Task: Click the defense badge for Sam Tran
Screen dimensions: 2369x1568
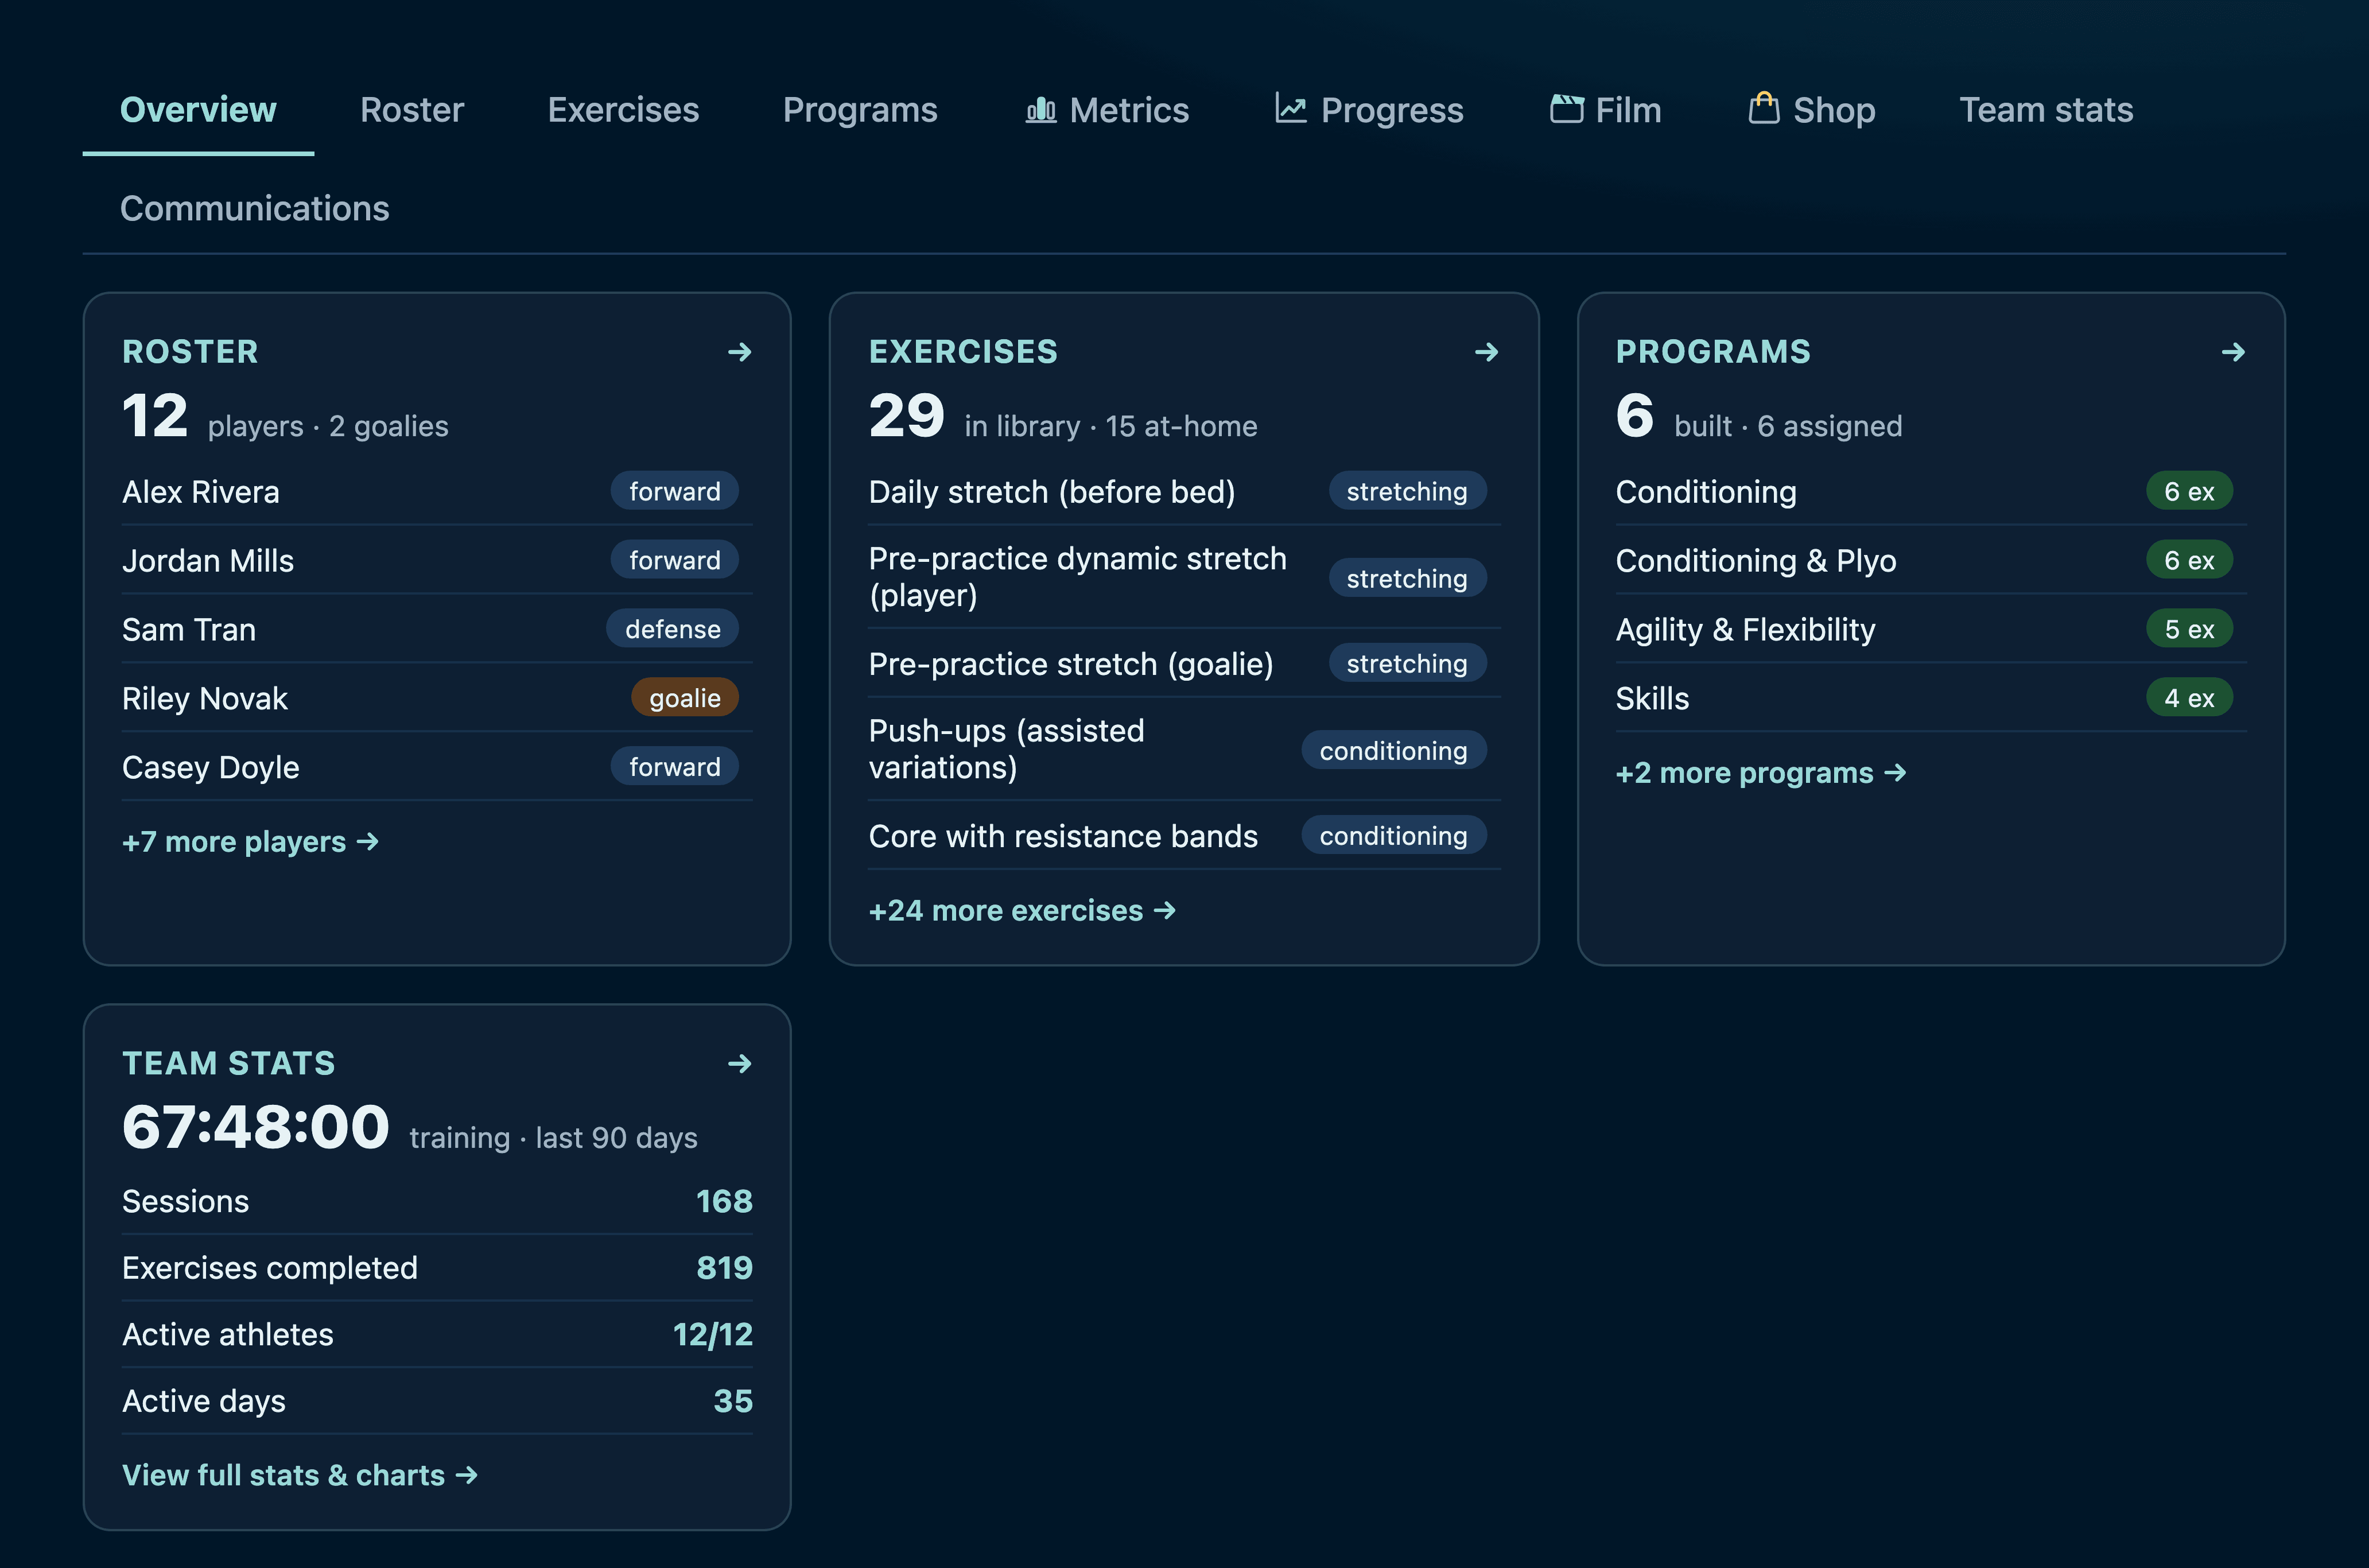Action: pos(673,629)
